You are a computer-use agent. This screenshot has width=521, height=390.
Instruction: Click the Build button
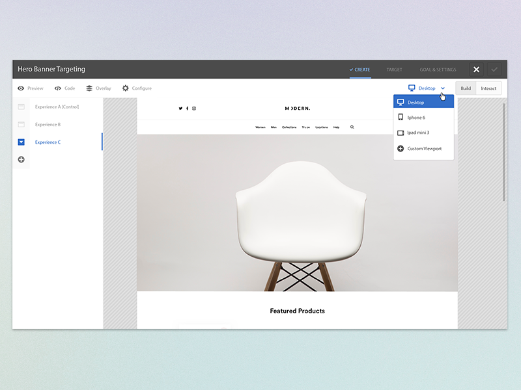(466, 88)
